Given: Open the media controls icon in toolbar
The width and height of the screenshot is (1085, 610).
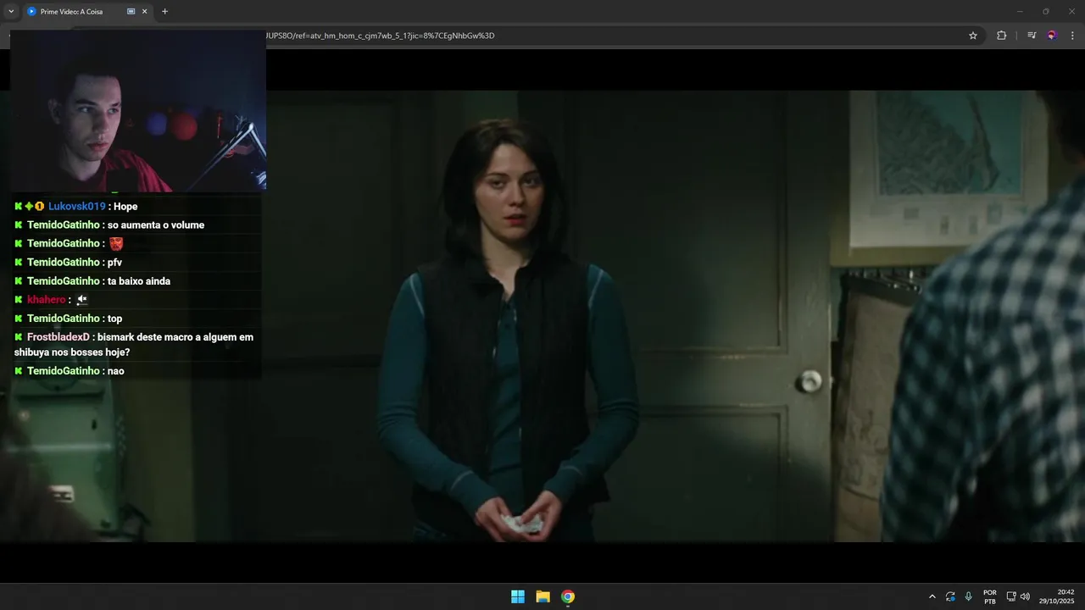Looking at the screenshot, I should pos(1032,36).
